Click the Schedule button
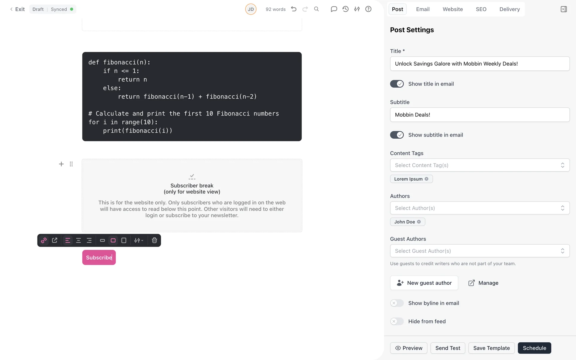The image size is (576, 360). (534, 348)
